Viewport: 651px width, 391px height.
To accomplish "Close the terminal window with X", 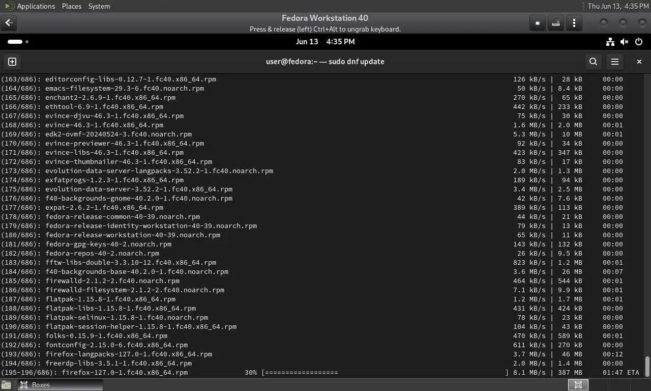I will coord(639,62).
